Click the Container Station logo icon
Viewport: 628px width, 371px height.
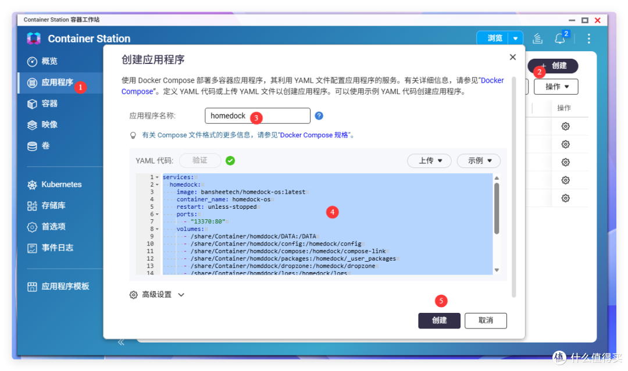(x=34, y=38)
